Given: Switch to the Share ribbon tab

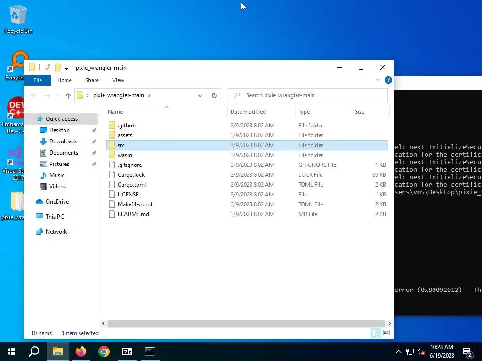Looking at the screenshot, I should tap(92, 80).
